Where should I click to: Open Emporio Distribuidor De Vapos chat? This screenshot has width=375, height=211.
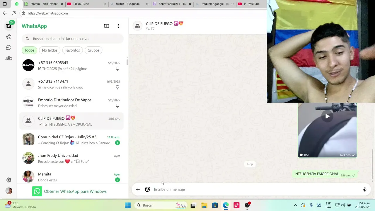[x=71, y=103]
